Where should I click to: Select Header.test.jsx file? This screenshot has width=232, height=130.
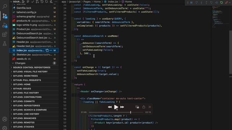pos(34,46)
